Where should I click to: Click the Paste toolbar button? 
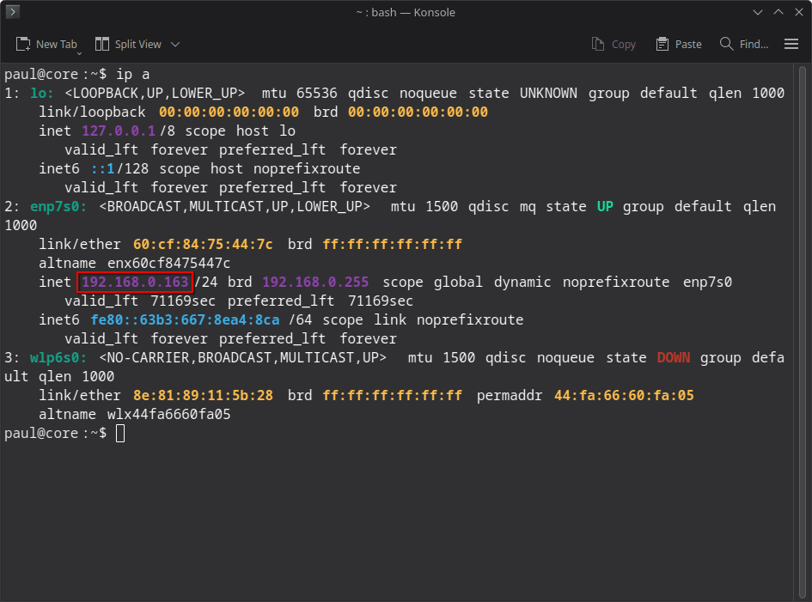(679, 45)
